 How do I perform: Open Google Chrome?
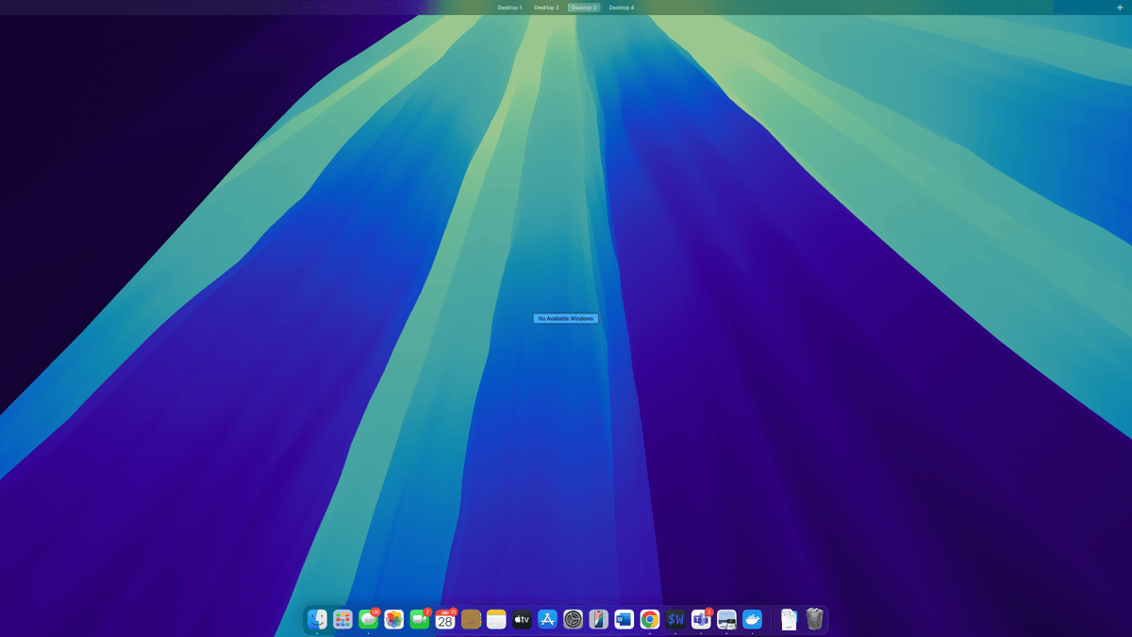[650, 619]
